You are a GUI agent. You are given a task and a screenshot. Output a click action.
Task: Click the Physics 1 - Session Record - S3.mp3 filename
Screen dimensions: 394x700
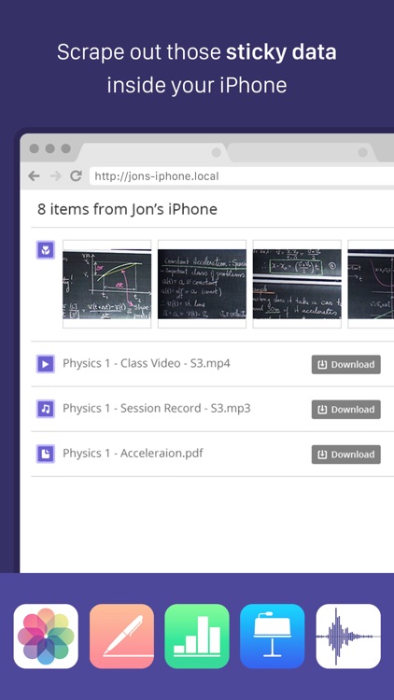click(156, 409)
